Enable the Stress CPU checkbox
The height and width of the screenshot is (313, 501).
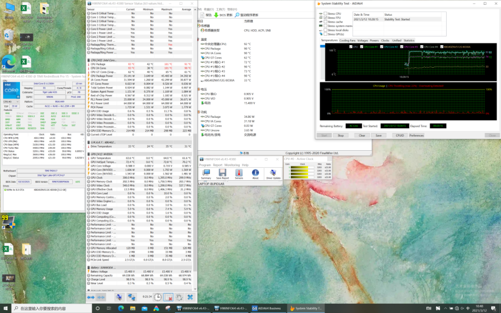(x=325, y=14)
